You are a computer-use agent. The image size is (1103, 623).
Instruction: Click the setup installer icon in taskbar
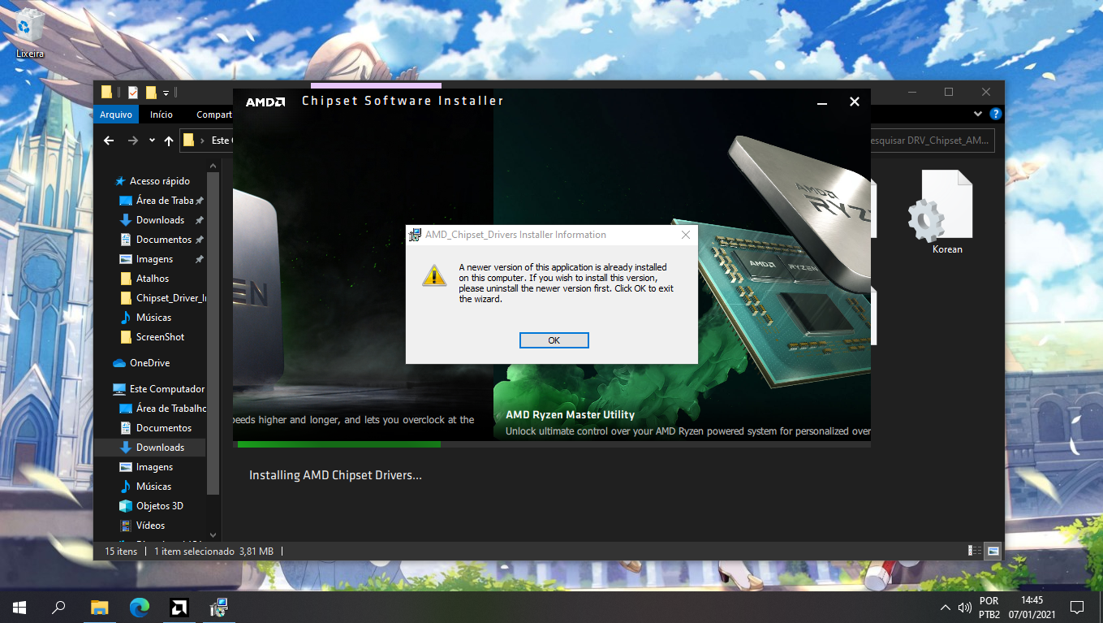coord(219,607)
